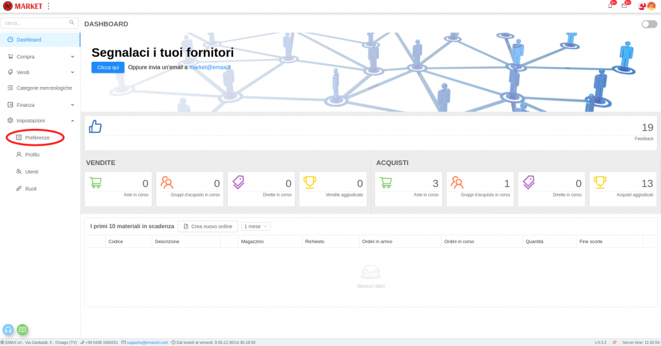The width and height of the screenshot is (661, 346).
Task: Click the market@emax.it email link
Action: pyautogui.click(x=210, y=67)
